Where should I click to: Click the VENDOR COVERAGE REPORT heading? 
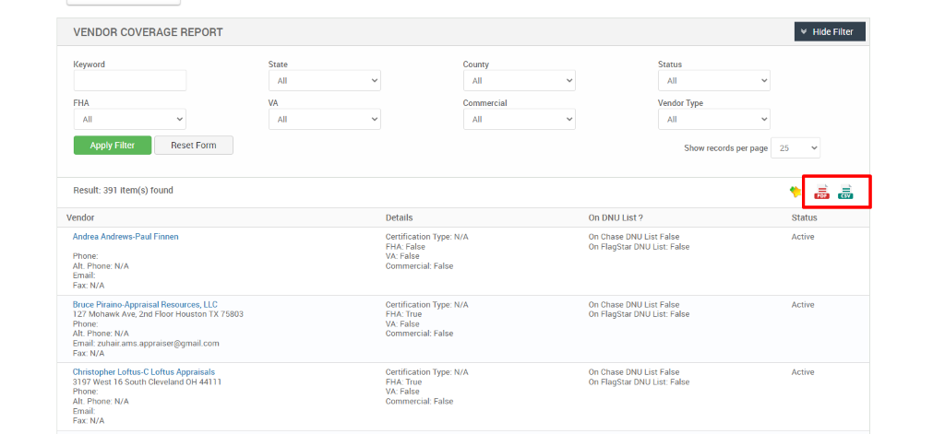coord(148,32)
